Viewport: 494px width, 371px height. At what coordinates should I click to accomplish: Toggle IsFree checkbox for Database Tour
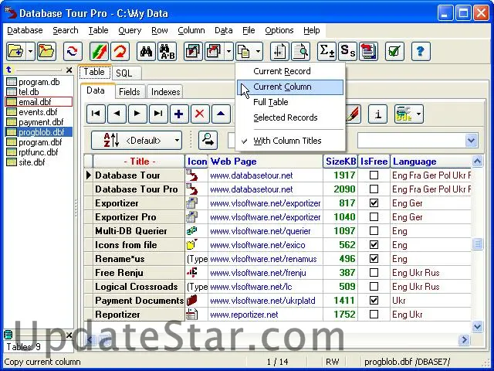pyautogui.click(x=374, y=175)
